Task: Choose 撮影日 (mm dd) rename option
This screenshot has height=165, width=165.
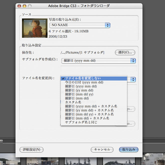Action: 94,98
